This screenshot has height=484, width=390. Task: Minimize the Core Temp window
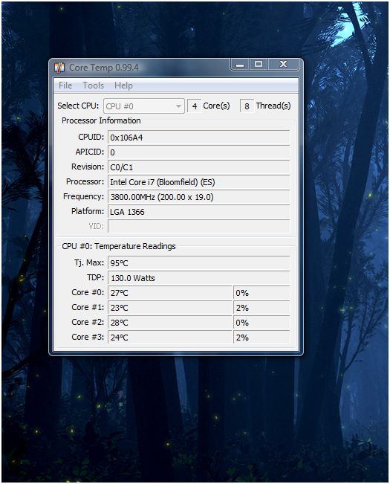pos(240,64)
